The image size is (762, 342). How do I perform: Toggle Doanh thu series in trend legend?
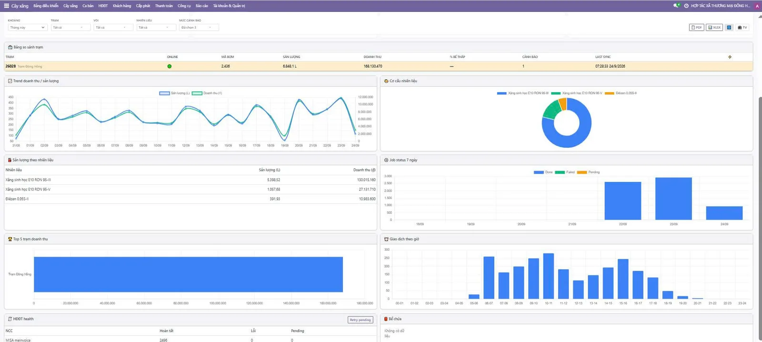(207, 93)
